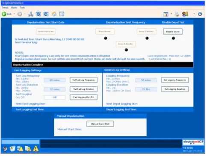Click the printer toolbar icon
This screenshot has height=156, width=207.
coord(177,14)
